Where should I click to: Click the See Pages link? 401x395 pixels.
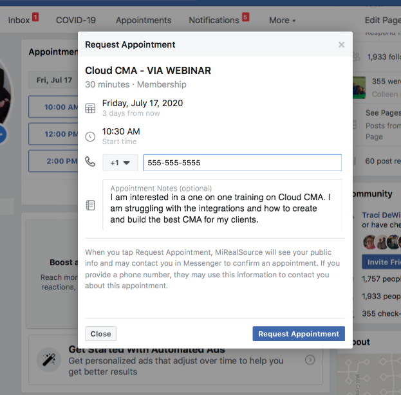[383, 113]
